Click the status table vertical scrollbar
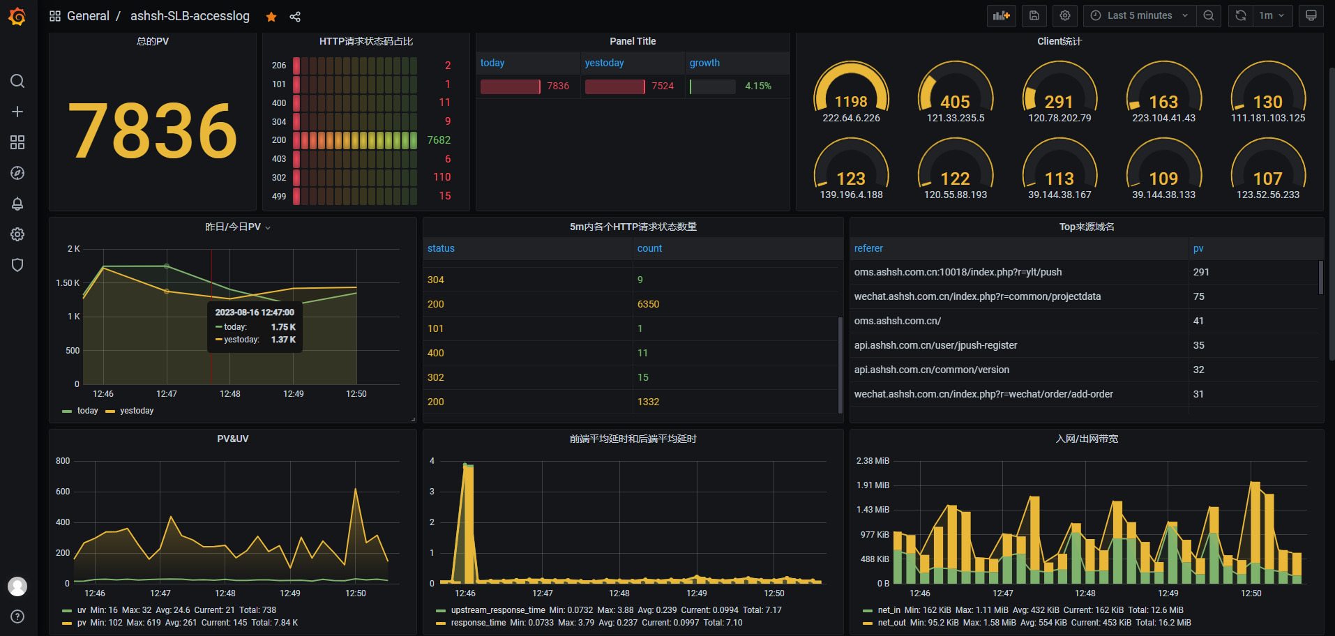 point(840,365)
